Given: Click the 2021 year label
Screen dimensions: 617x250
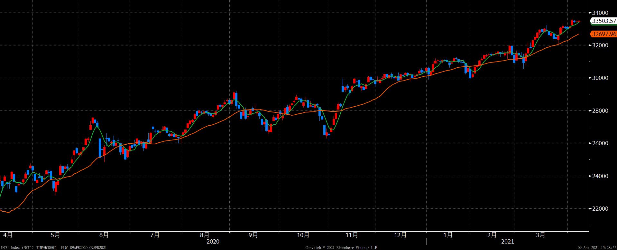Looking at the screenshot, I should point(507,241).
